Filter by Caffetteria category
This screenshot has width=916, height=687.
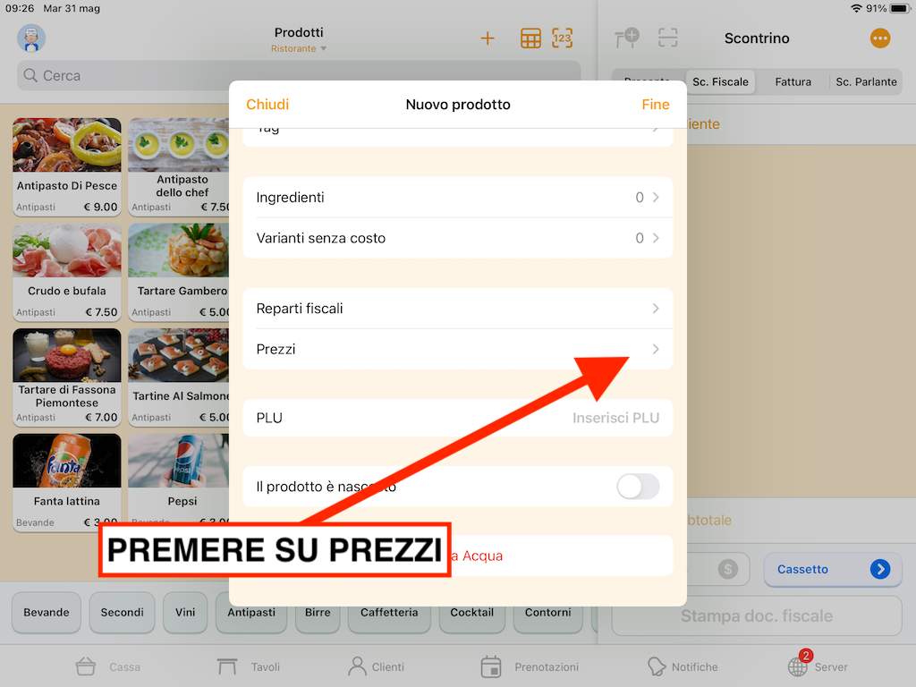(389, 614)
